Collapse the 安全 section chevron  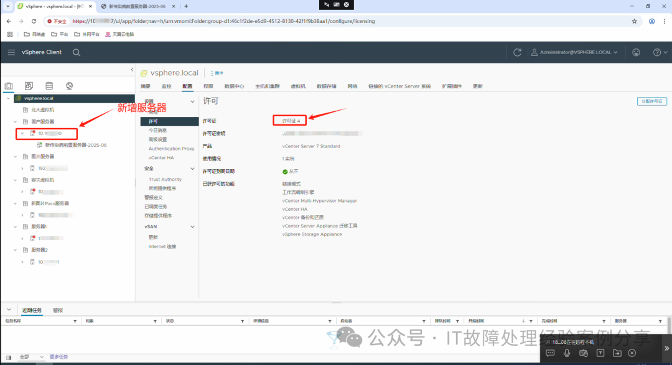(x=192, y=169)
